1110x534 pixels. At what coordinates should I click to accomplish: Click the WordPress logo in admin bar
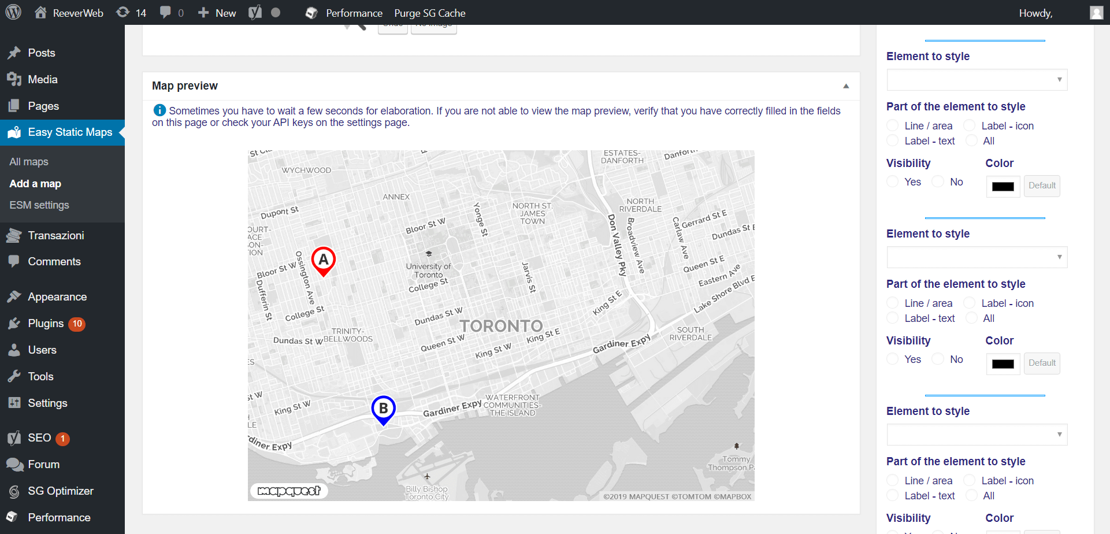(x=13, y=12)
